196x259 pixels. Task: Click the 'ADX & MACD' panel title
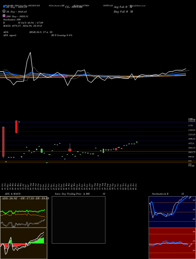13,194
